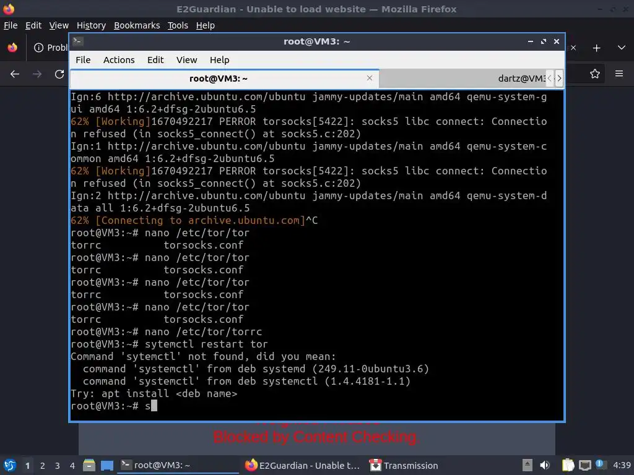Click 'sytemctl restart tor' command text
Image resolution: width=634 pixels, height=475 pixels.
click(x=206, y=344)
